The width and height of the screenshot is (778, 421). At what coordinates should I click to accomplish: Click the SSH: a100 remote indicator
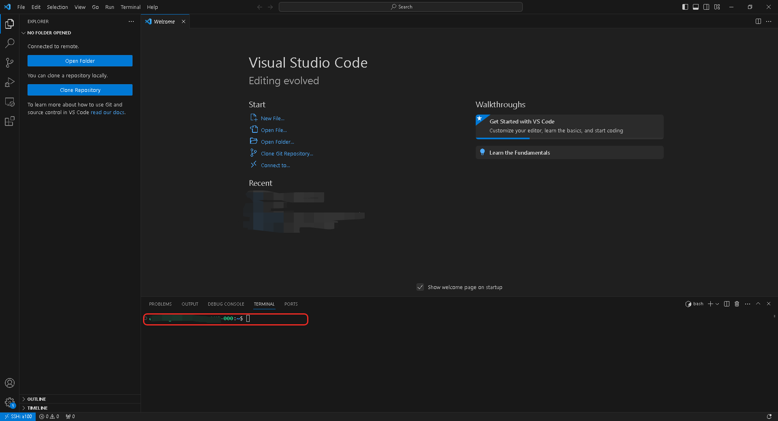pos(18,417)
